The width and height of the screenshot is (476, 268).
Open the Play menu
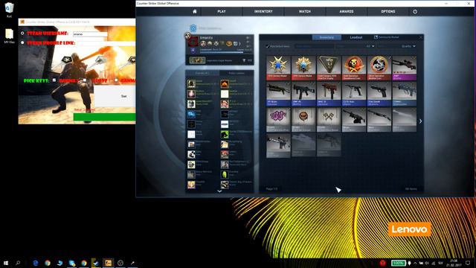222,12
